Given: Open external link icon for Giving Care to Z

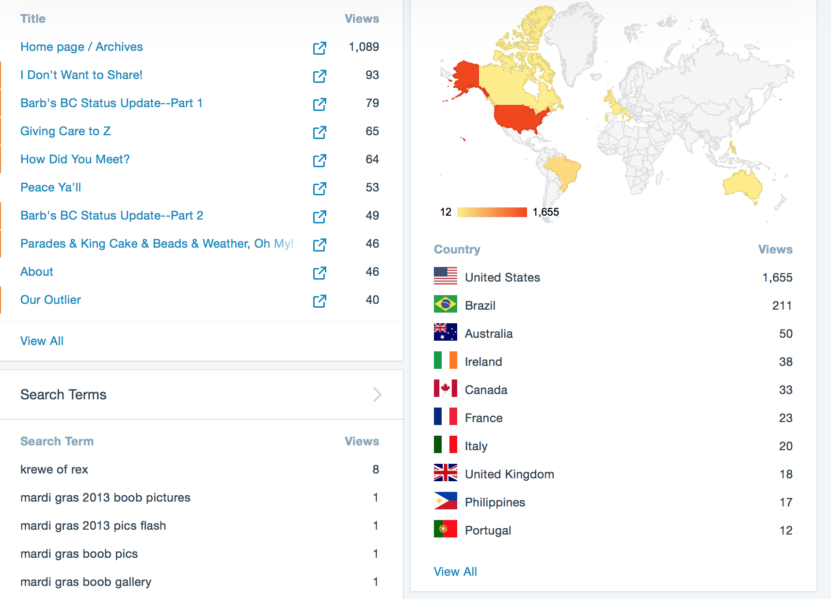Looking at the screenshot, I should tap(320, 132).
